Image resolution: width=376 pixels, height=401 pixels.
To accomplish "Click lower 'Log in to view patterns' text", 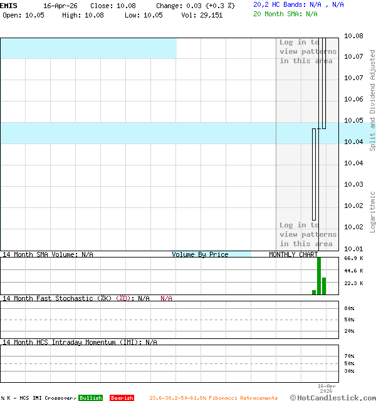I will click(308, 234).
